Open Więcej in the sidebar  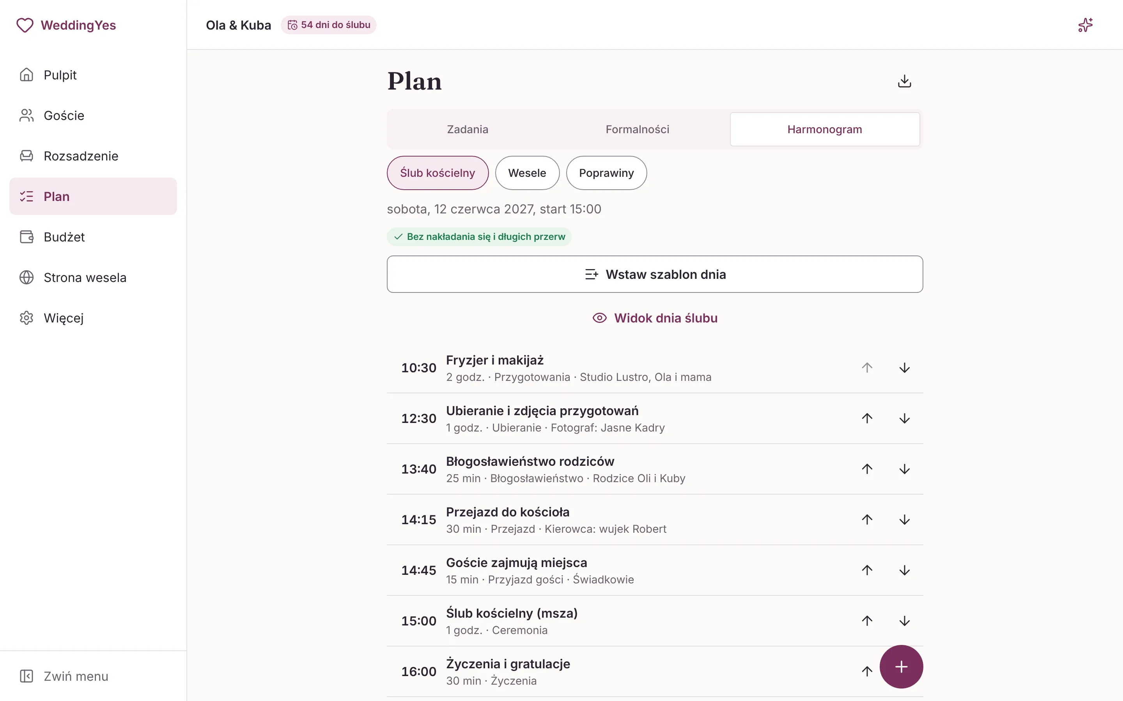click(x=93, y=318)
